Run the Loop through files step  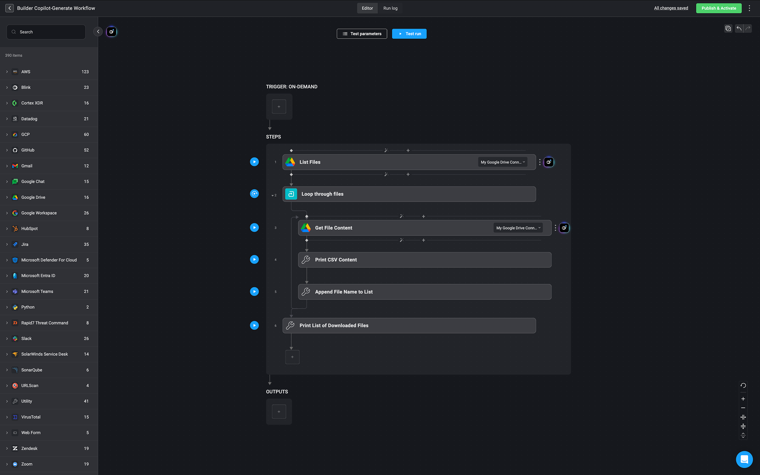tap(254, 194)
